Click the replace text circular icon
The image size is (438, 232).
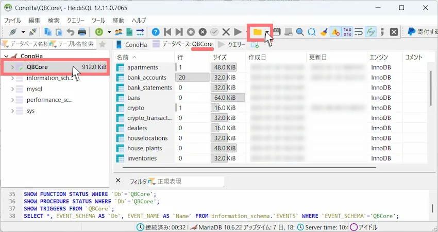tap(312, 32)
